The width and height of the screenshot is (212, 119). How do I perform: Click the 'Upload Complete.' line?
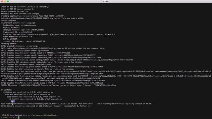coord(9,20)
